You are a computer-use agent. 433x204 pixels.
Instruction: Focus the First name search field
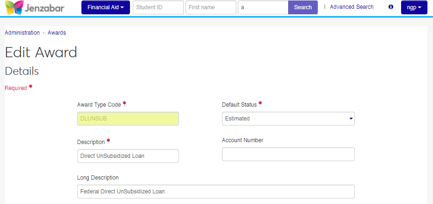pos(210,7)
